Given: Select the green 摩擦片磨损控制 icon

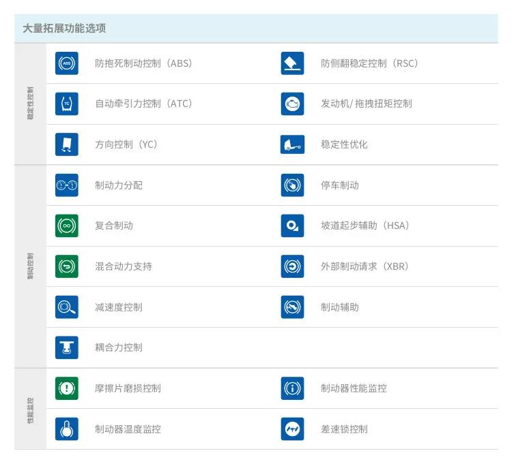Looking at the screenshot, I should click(x=67, y=388).
